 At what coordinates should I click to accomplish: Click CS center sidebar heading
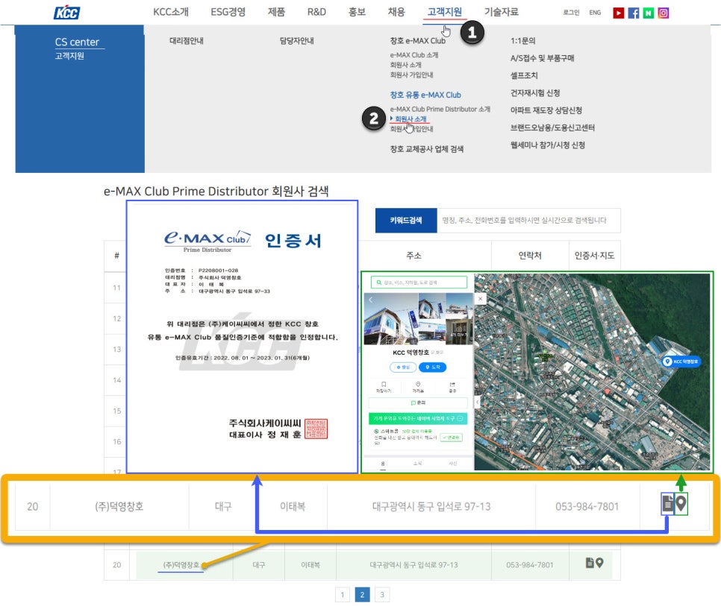pos(77,42)
